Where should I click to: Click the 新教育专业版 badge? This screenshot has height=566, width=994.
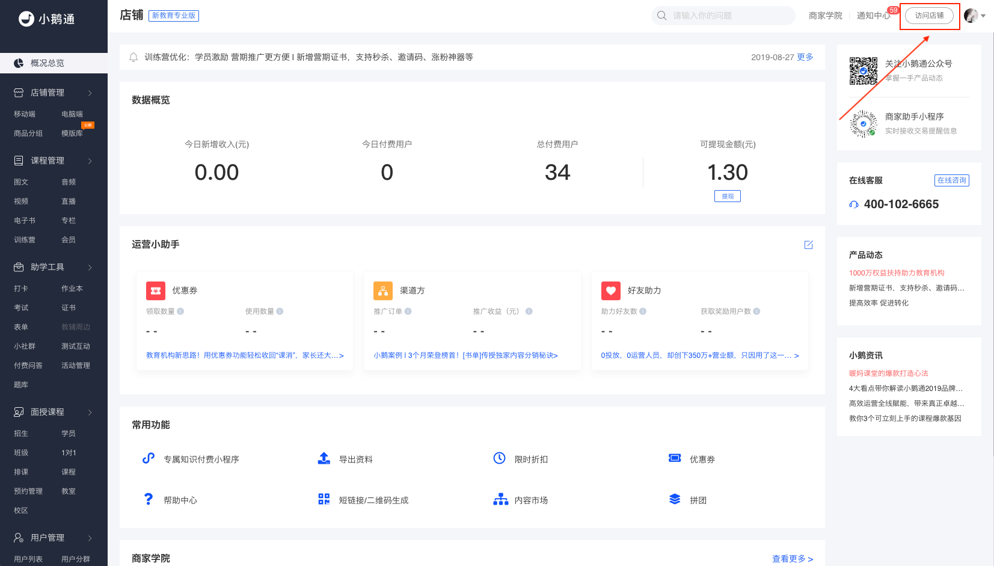(174, 16)
